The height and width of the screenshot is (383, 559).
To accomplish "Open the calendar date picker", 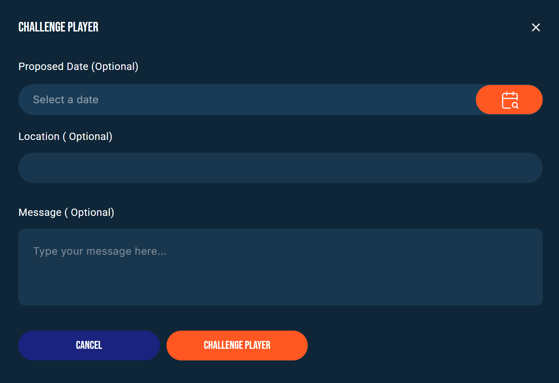I will coord(509,100).
